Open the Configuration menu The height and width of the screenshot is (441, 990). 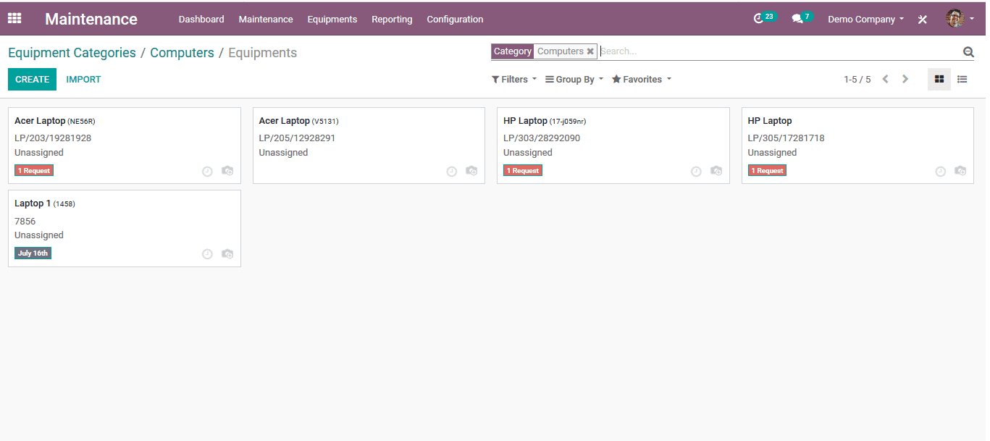coord(455,20)
